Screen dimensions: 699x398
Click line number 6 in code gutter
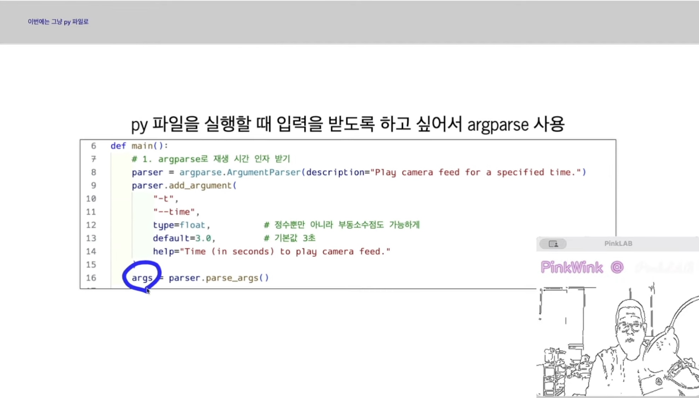tap(93, 146)
